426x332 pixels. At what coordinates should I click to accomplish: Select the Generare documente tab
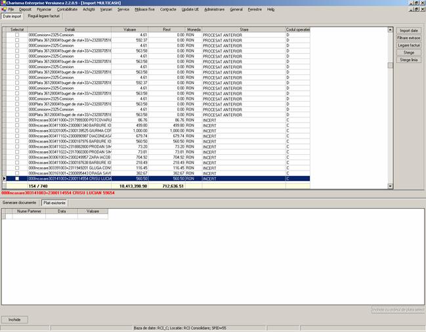point(20,203)
